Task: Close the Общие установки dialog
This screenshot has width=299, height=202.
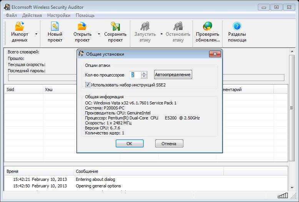Action: coord(215,54)
